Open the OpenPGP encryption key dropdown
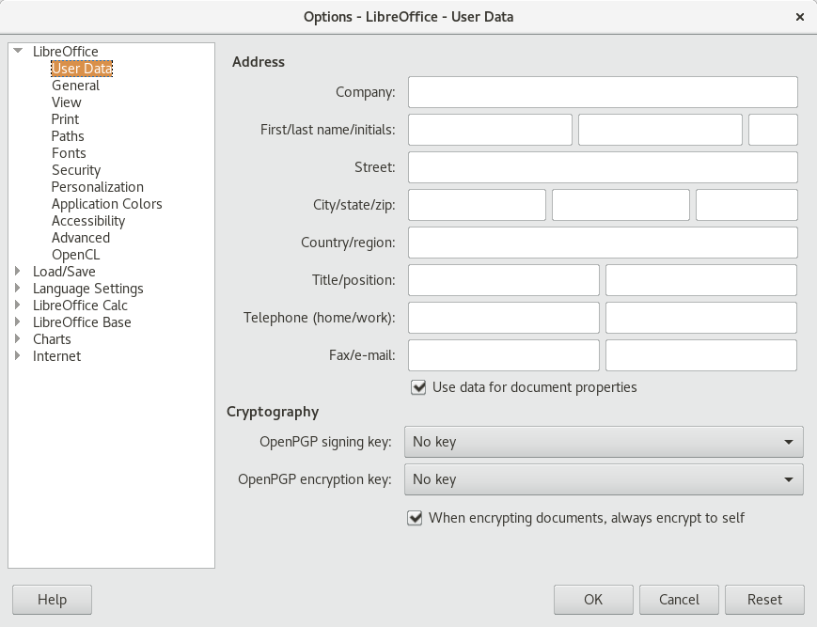 [604, 479]
